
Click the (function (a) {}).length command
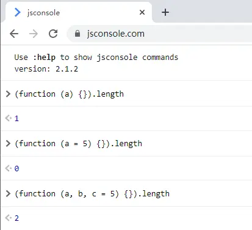(69, 94)
